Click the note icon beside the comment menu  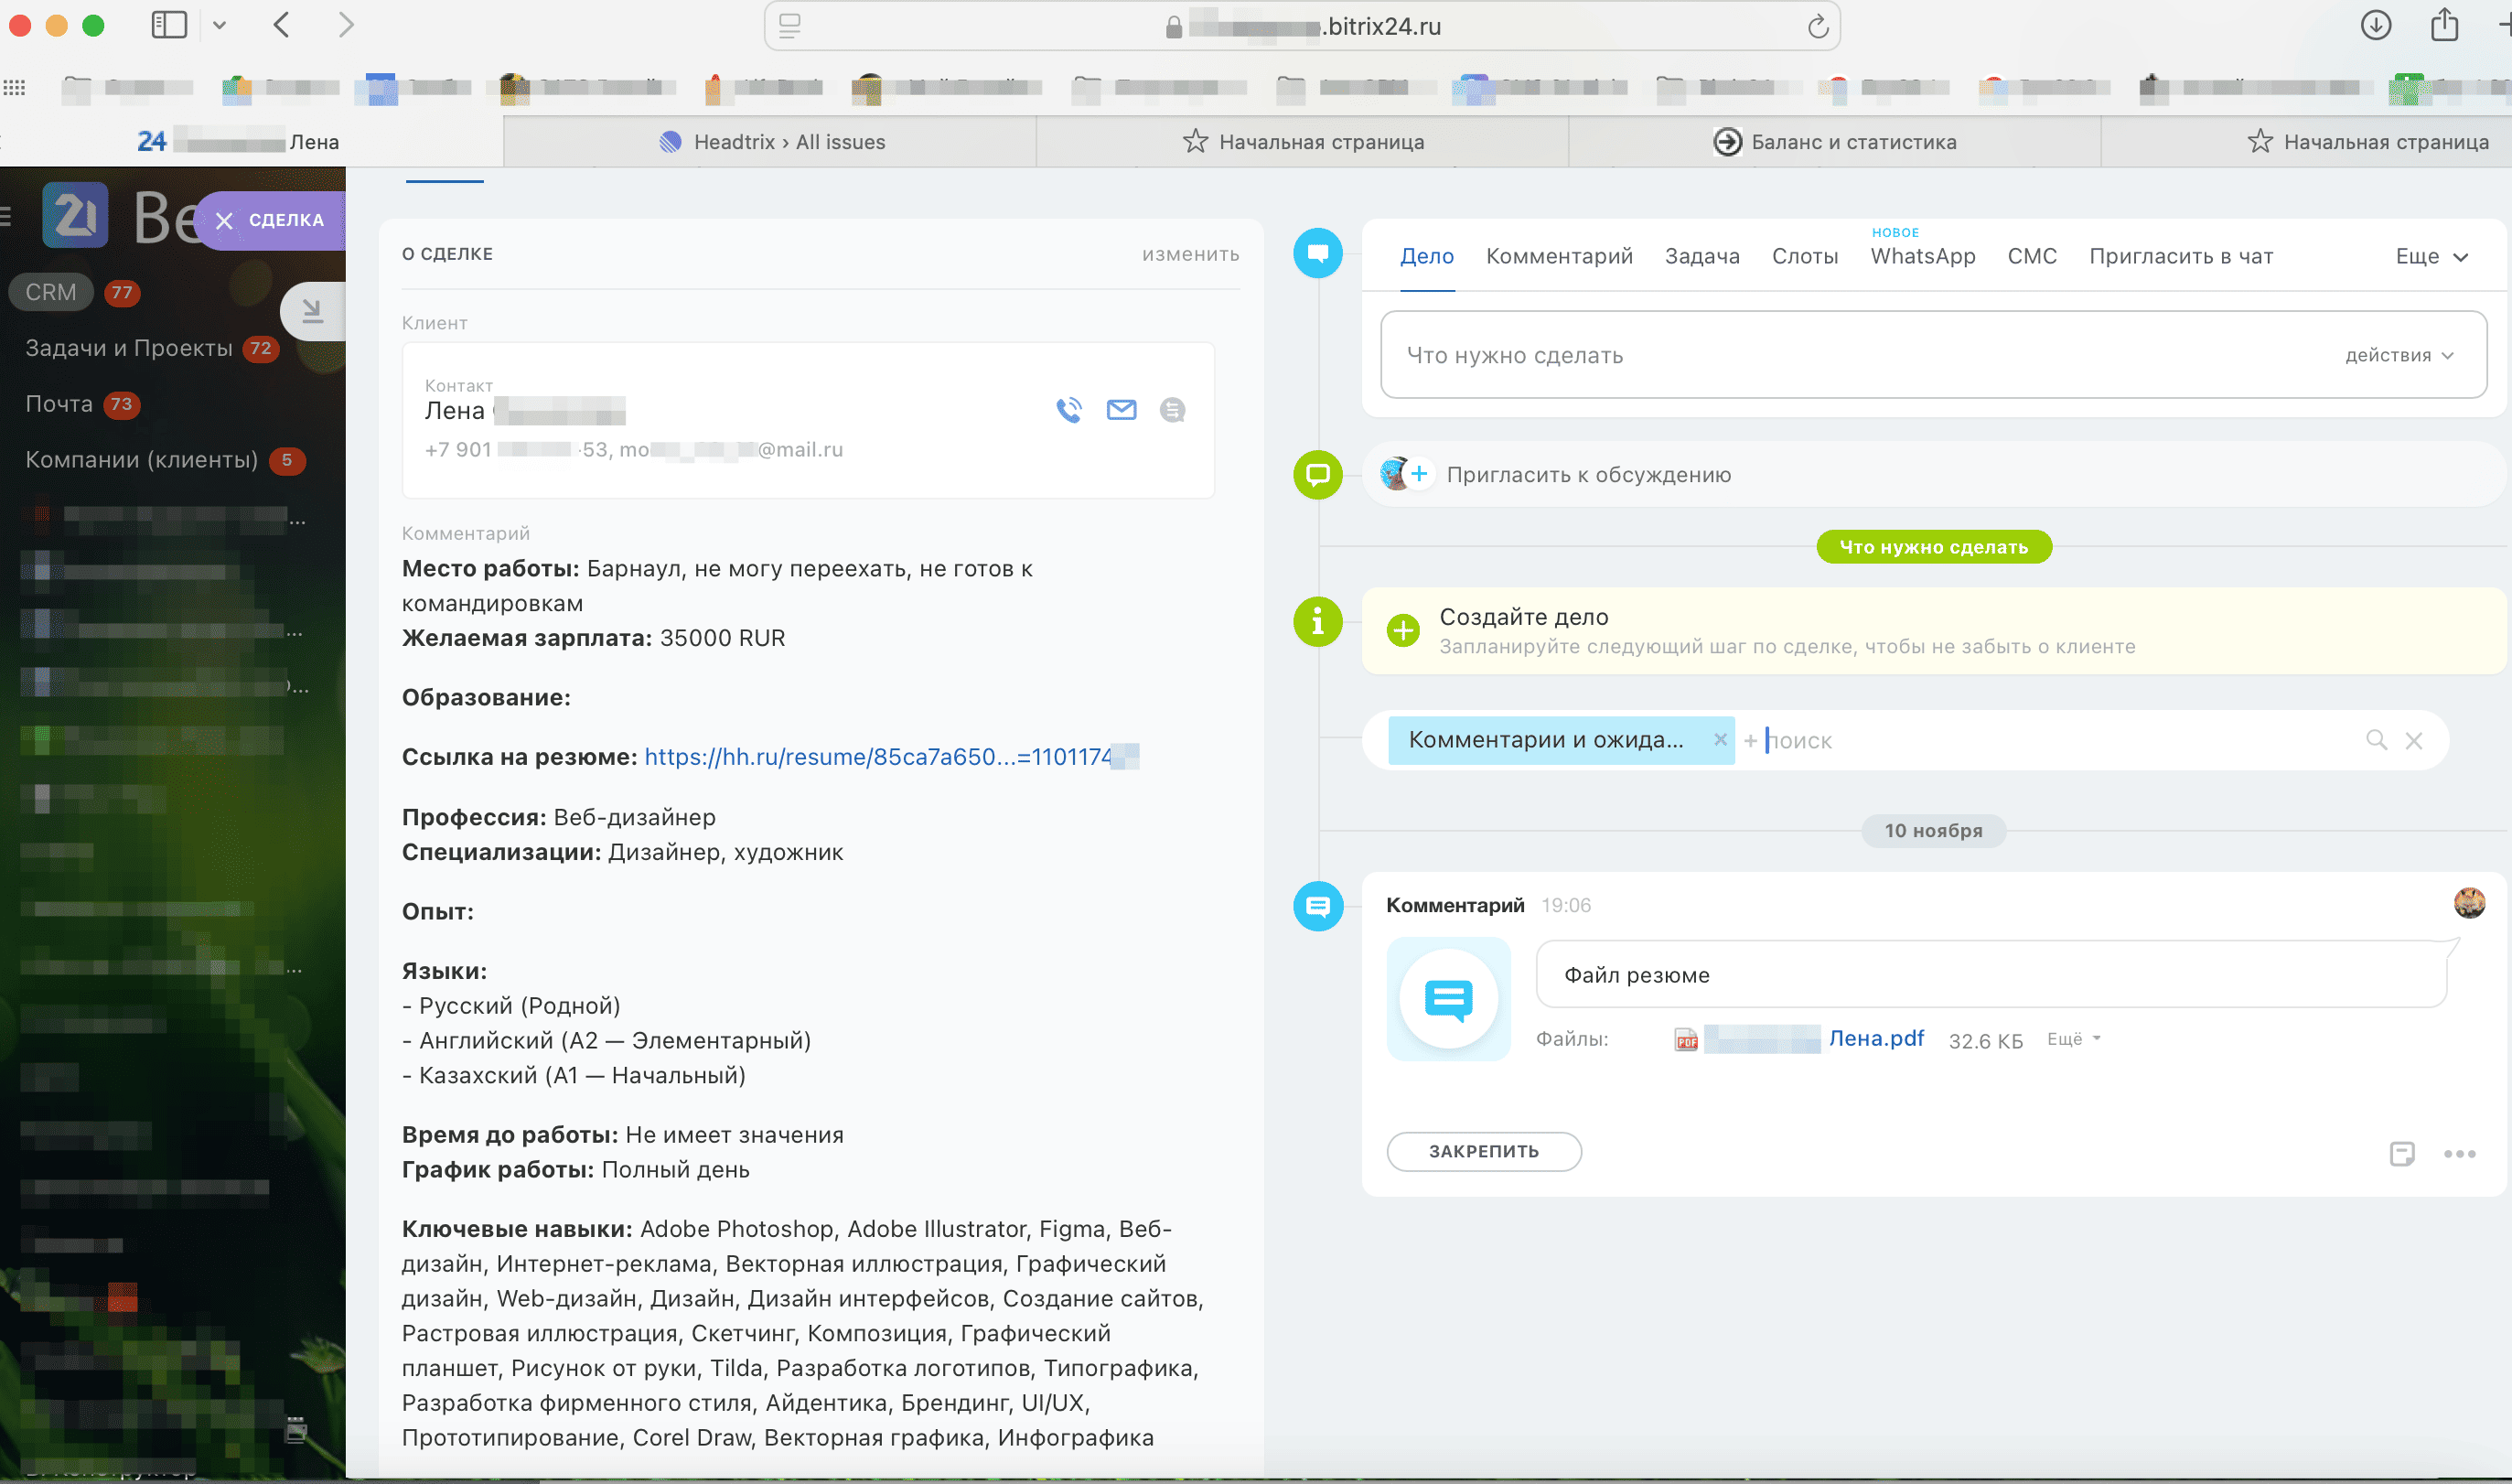pyautogui.click(x=2401, y=1154)
